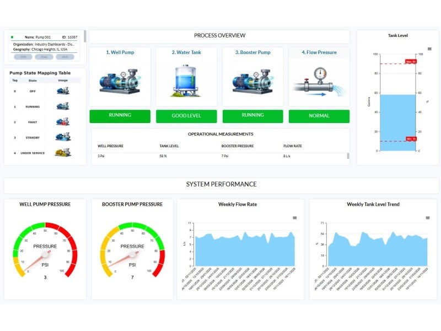441x331 pixels.
Task: Click the STANDBY state pump icon
Action: 63,137
